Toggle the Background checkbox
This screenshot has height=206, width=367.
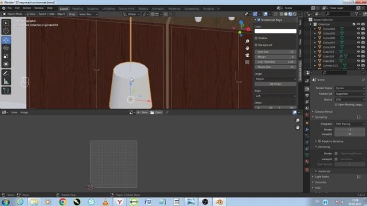point(256,45)
